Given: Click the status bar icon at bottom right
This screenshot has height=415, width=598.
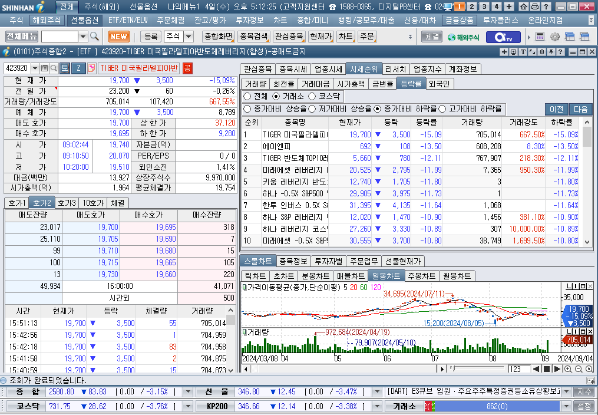Looking at the screenshot, I should (x=590, y=380).
